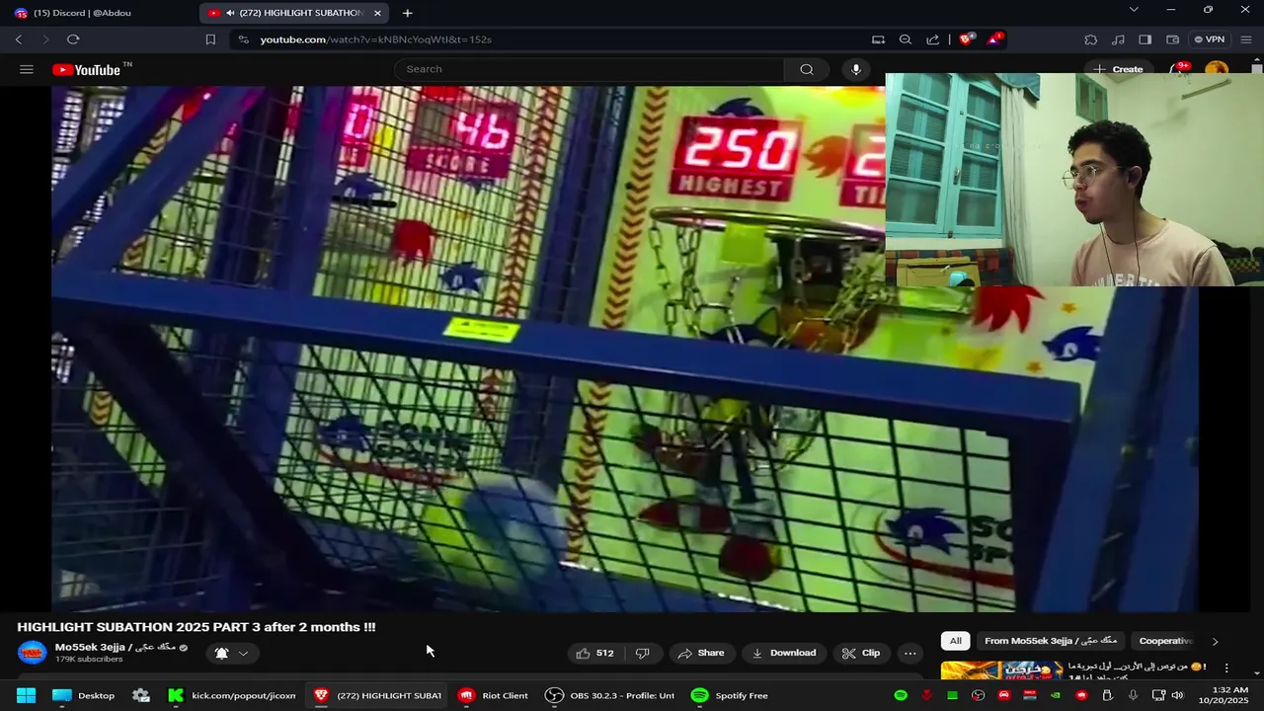The image size is (1264, 711).
Task: Bookmark this page with the bookmark icon
Action: pyautogui.click(x=210, y=39)
